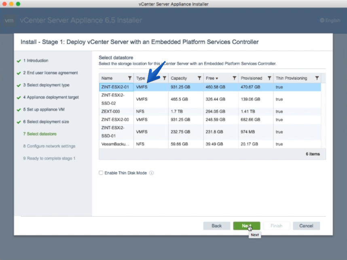
Task: Open step 9 Ready to complete stage 1
Action: coord(49,159)
